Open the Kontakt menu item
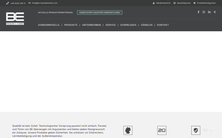The image size is (222, 138). 163,25
